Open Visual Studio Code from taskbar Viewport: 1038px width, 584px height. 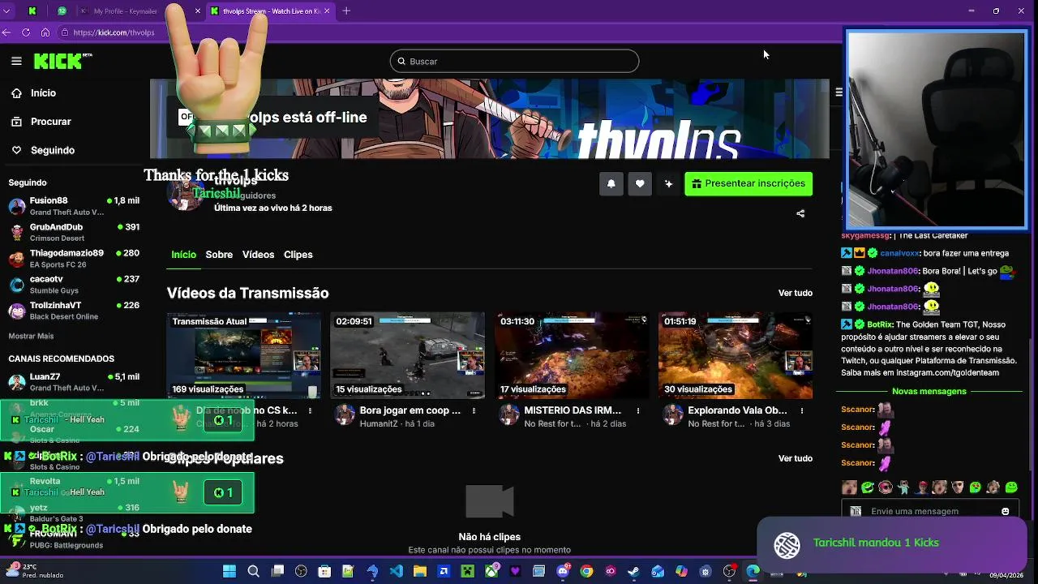coord(396,571)
